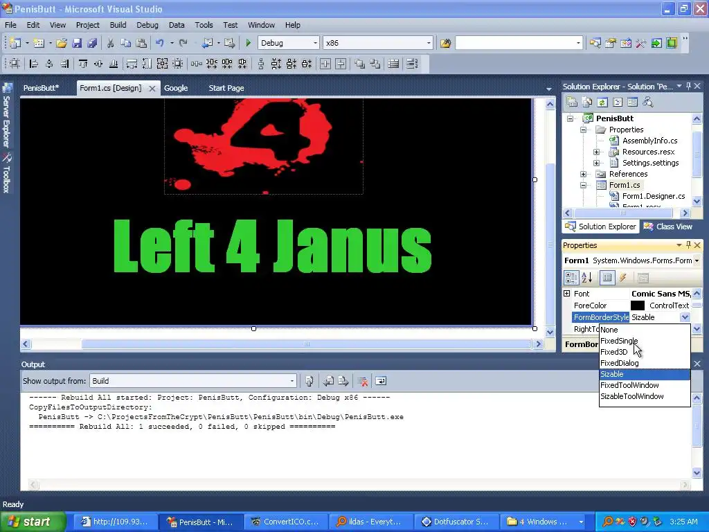The height and width of the screenshot is (532, 709).
Task: Click the Find text combo box field
Action: click(519, 43)
